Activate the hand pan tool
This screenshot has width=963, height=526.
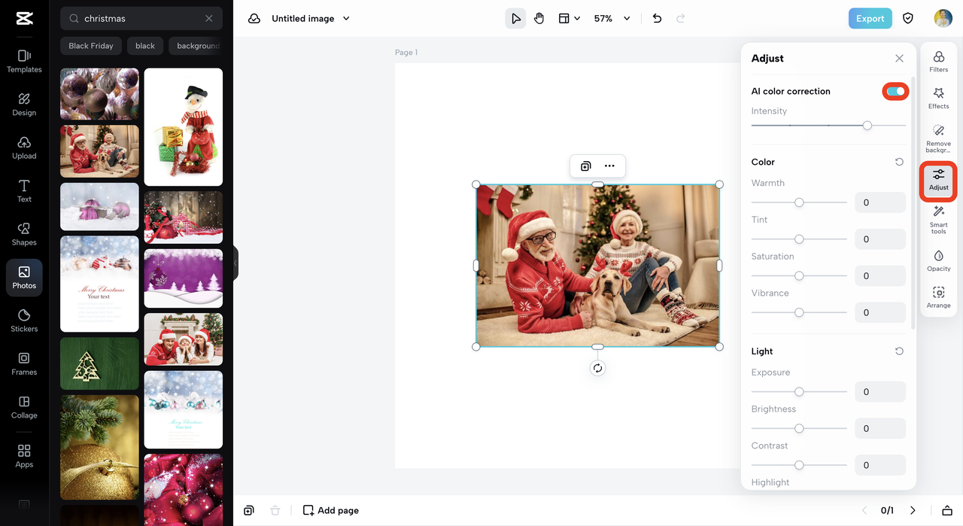539,19
